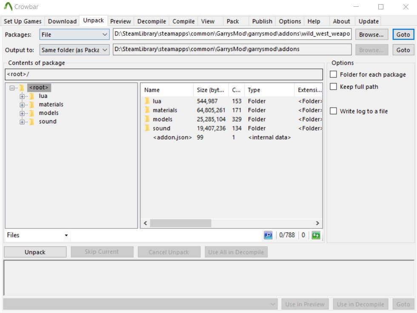Open the Decompile tab
The height and width of the screenshot is (313, 417).
click(x=151, y=21)
